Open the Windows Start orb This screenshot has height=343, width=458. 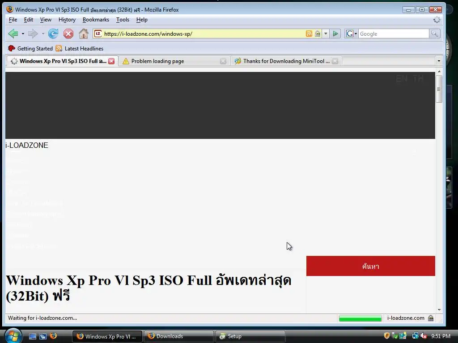pos(13,336)
